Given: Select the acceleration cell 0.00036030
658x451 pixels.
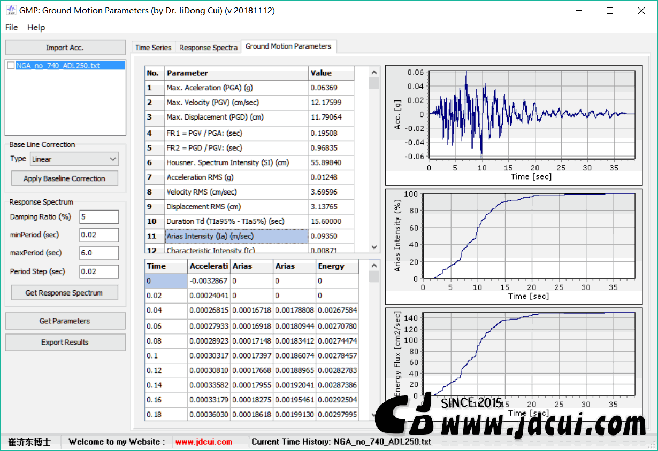Looking at the screenshot, I should coord(209,414).
